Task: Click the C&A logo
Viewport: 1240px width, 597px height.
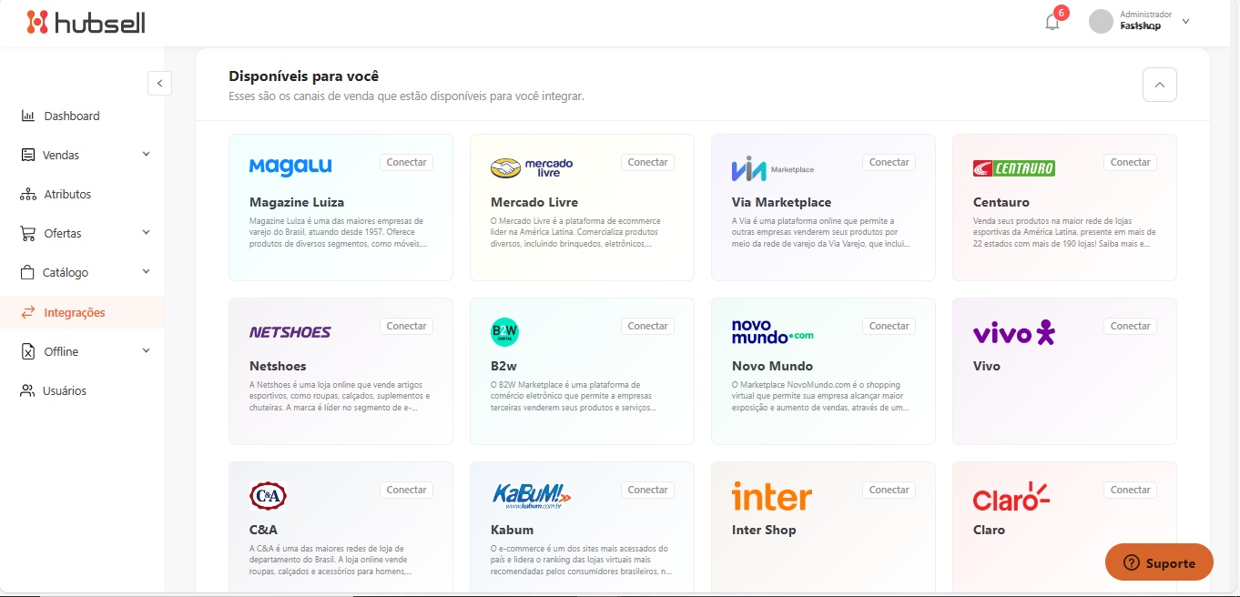Action: click(x=268, y=496)
